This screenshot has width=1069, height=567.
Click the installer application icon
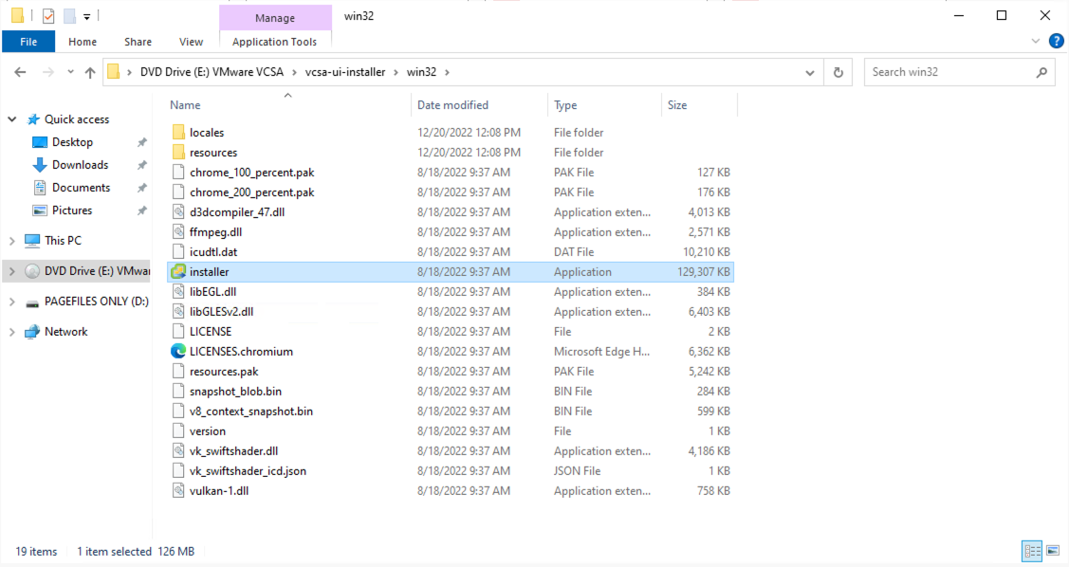coord(178,271)
